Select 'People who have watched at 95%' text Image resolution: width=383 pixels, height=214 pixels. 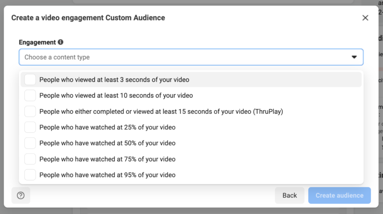click(107, 175)
